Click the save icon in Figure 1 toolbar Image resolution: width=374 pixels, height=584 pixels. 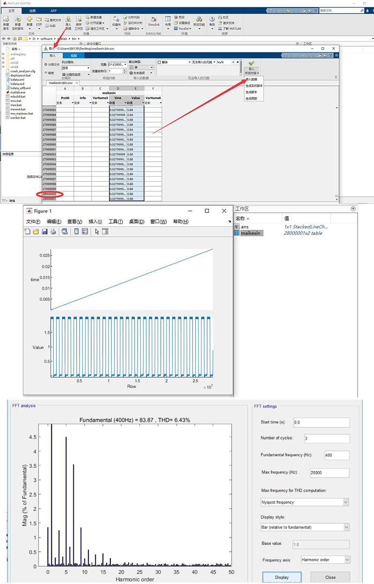coord(44,231)
